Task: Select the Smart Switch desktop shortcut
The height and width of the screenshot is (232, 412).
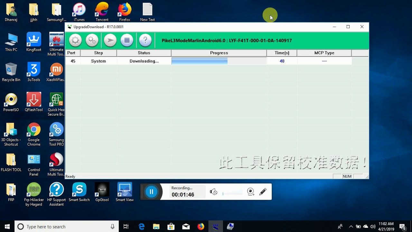Action: point(79,192)
